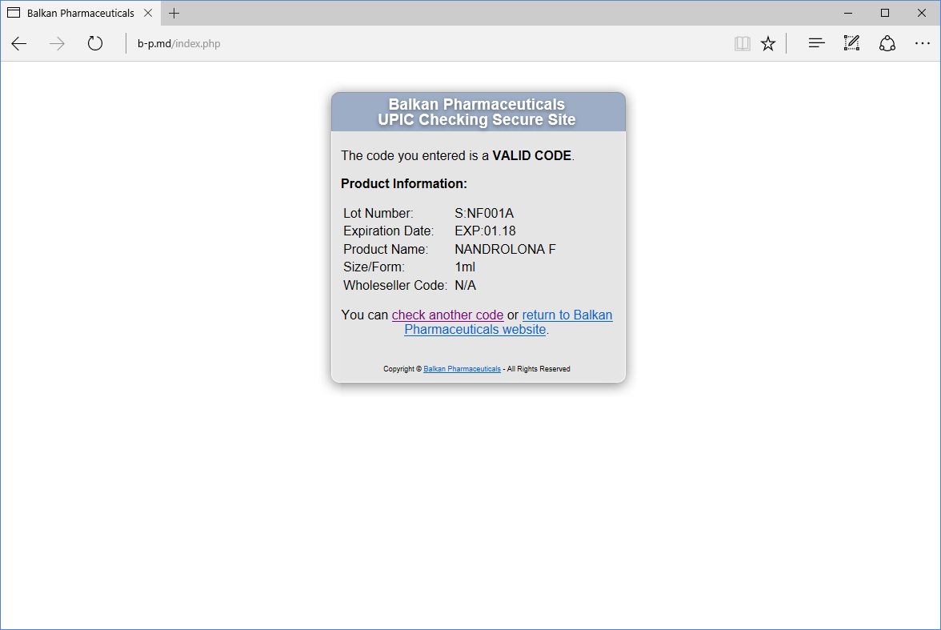Click the Share icon in the toolbar
941x630 pixels.
pos(887,44)
